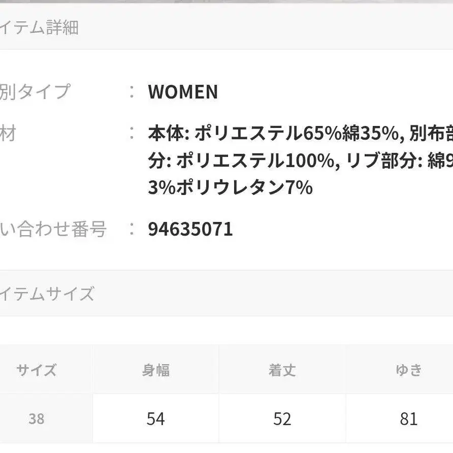Click the 身幅 column header
This screenshot has height=453, width=453.
pos(155,370)
